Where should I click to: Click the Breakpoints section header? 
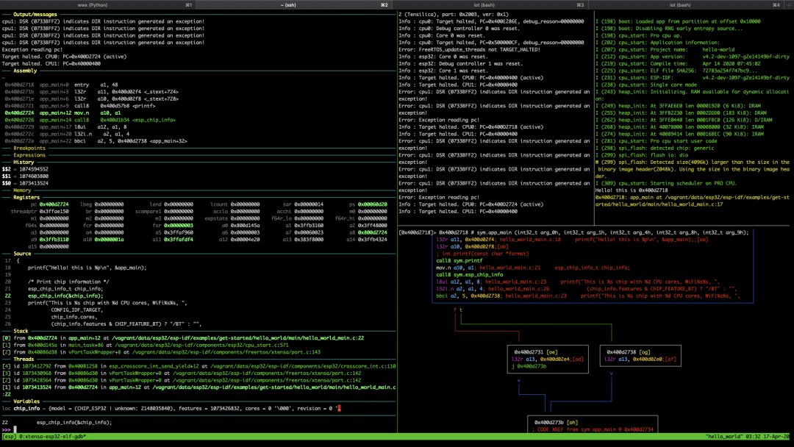[x=29, y=148]
